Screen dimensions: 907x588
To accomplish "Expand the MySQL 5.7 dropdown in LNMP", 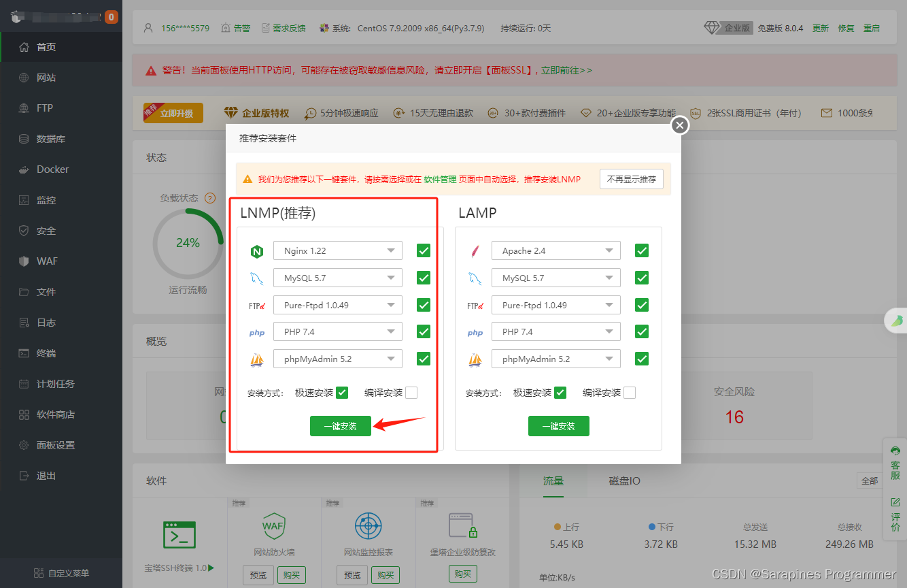I will point(338,278).
